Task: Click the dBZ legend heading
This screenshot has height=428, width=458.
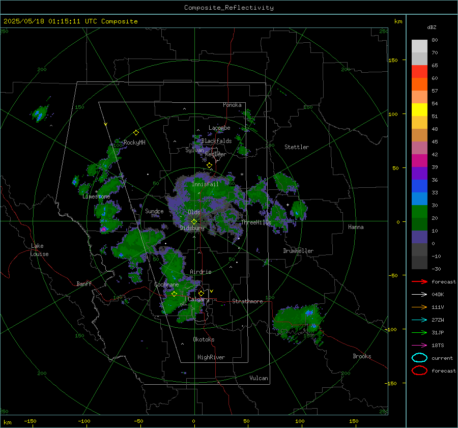Action: [x=432, y=27]
